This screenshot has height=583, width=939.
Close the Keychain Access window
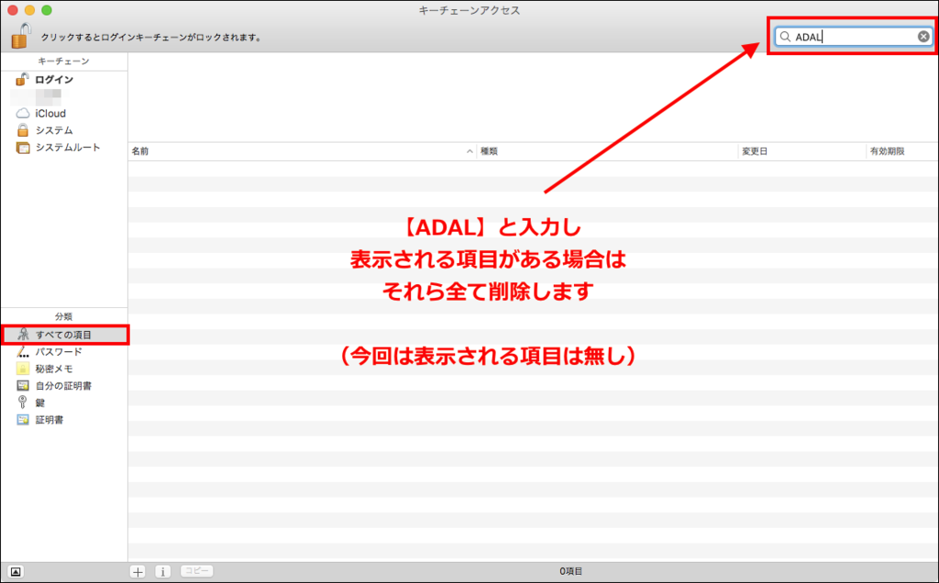[13, 10]
